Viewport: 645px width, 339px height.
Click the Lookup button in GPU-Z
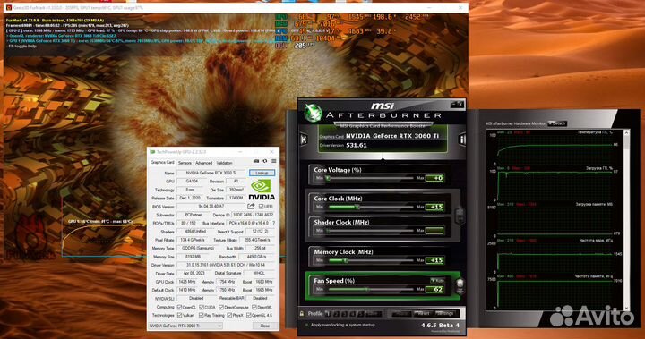(x=262, y=173)
